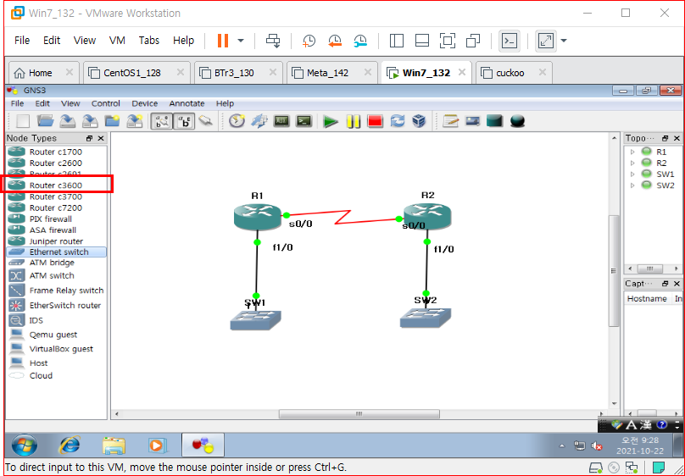Screen dimensions: 685x476
Task: Click the Stop all devices red square icon
Action: 375,121
